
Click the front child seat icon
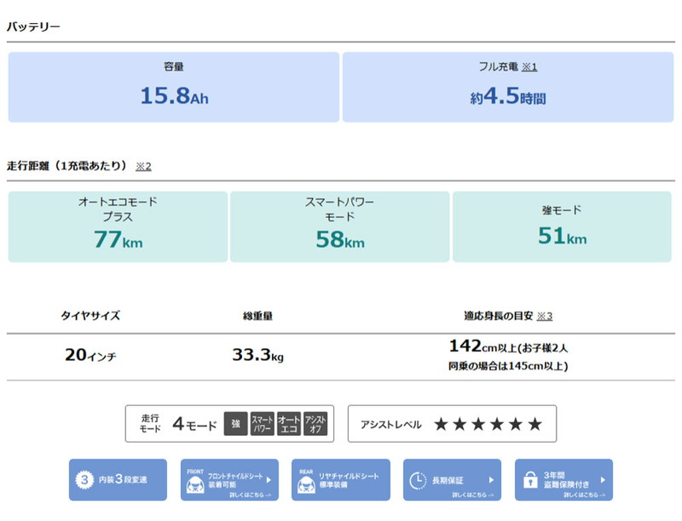195,484
